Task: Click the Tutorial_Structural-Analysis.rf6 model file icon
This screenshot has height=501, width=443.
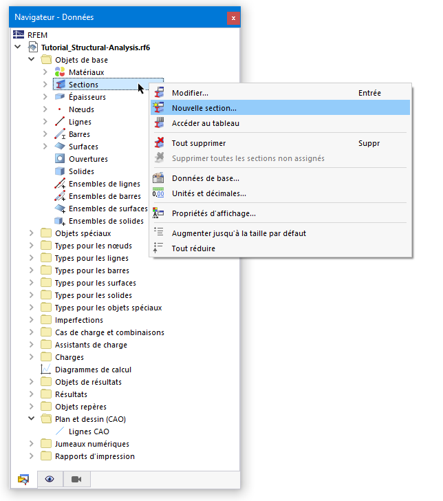Action: 32,47
